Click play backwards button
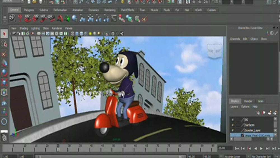Image resolution: width=280 pixels, height=158 pixels. point(256,148)
